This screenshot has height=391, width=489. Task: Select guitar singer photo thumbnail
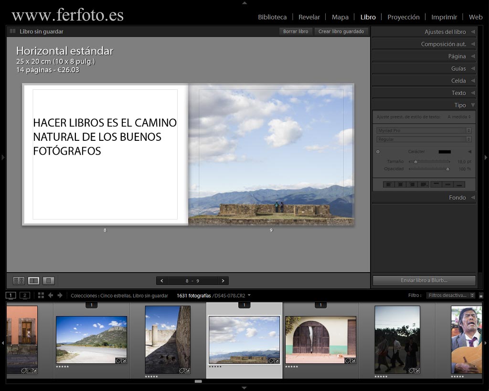point(466,339)
